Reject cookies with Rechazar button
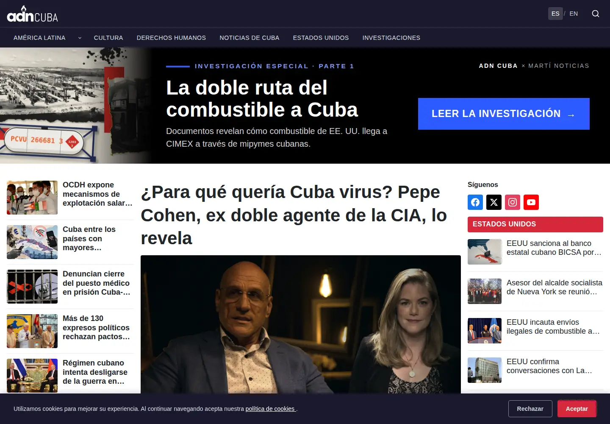610x424 pixels. (x=530, y=409)
